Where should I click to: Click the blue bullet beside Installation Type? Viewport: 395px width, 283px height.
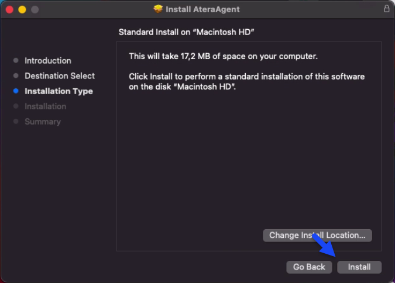pos(16,91)
